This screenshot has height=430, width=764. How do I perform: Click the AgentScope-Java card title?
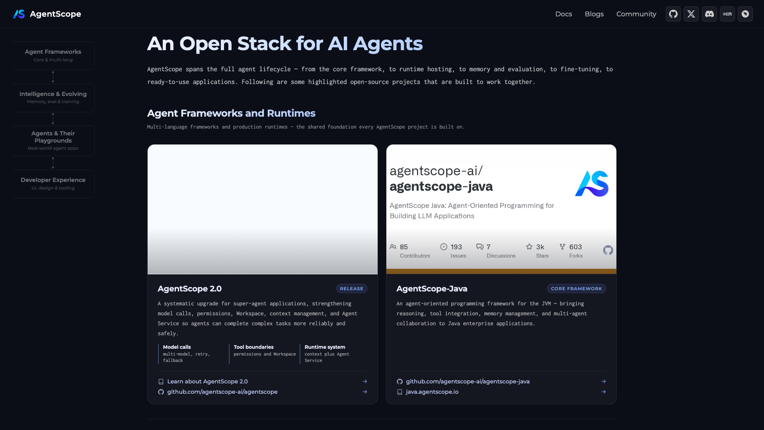[432, 289]
